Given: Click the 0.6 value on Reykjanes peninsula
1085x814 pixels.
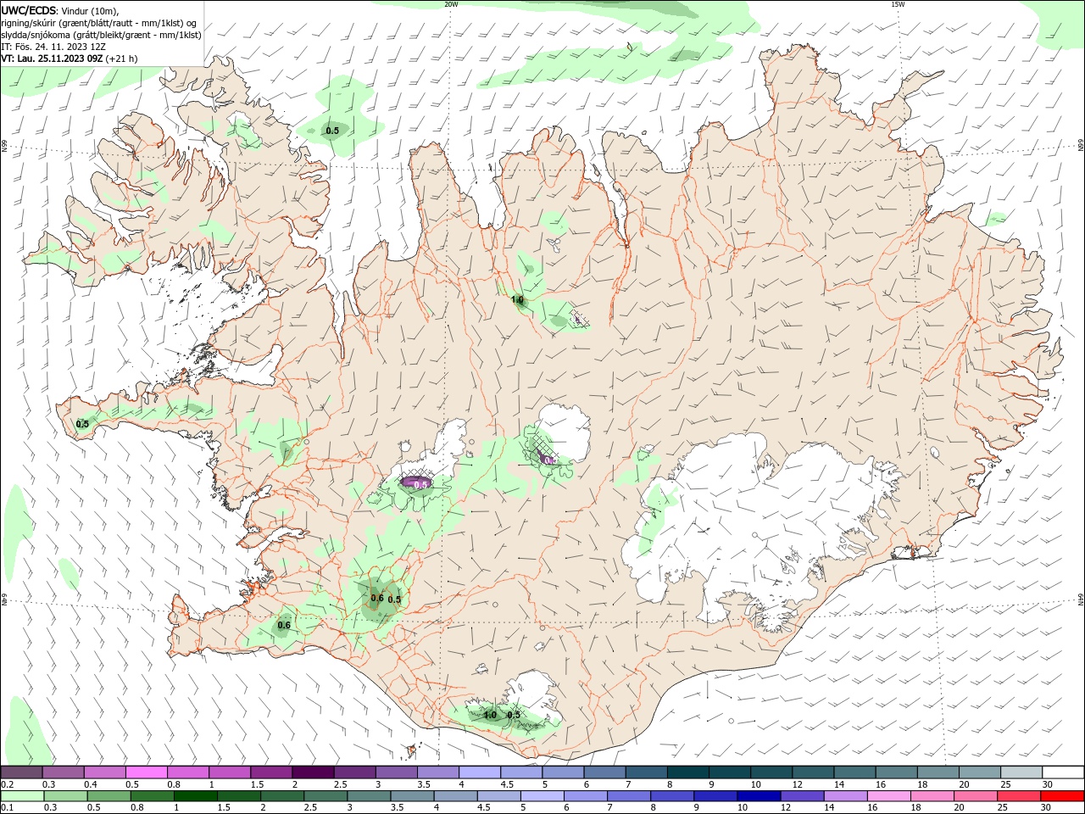Looking at the screenshot, I should click(x=284, y=626).
